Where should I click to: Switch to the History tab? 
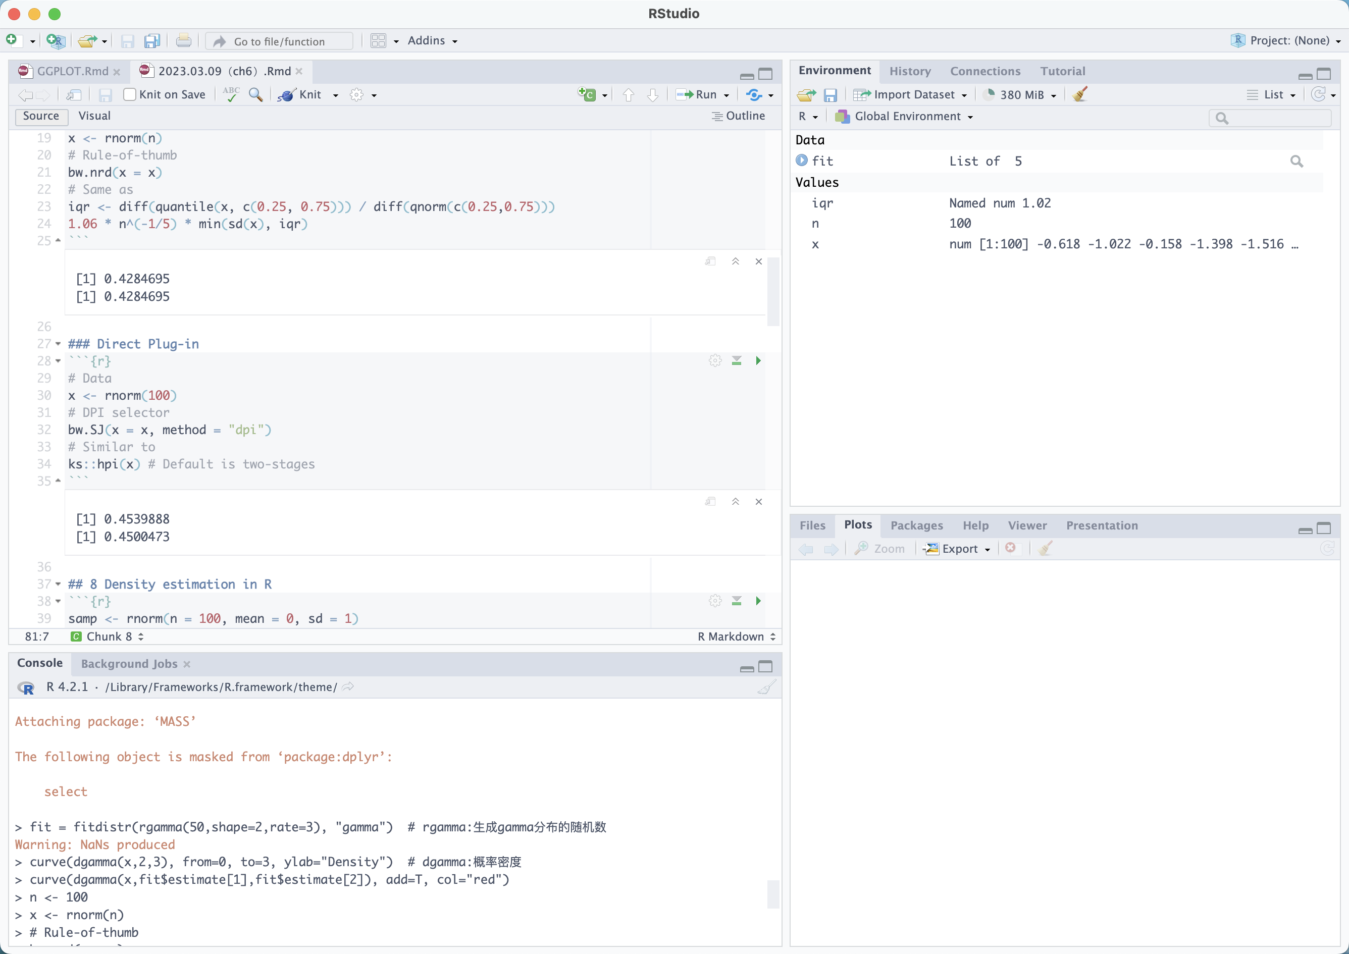[x=910, y=71]
